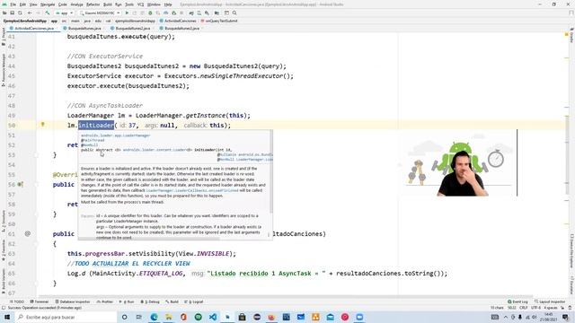
Task: Open the Profiler tool window
Action: (105, 301)
